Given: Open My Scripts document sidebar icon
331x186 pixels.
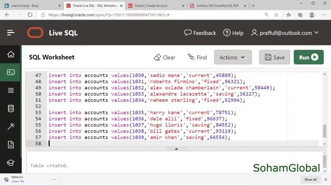Looking at the screenshot, I should click(x=11, y=145).
